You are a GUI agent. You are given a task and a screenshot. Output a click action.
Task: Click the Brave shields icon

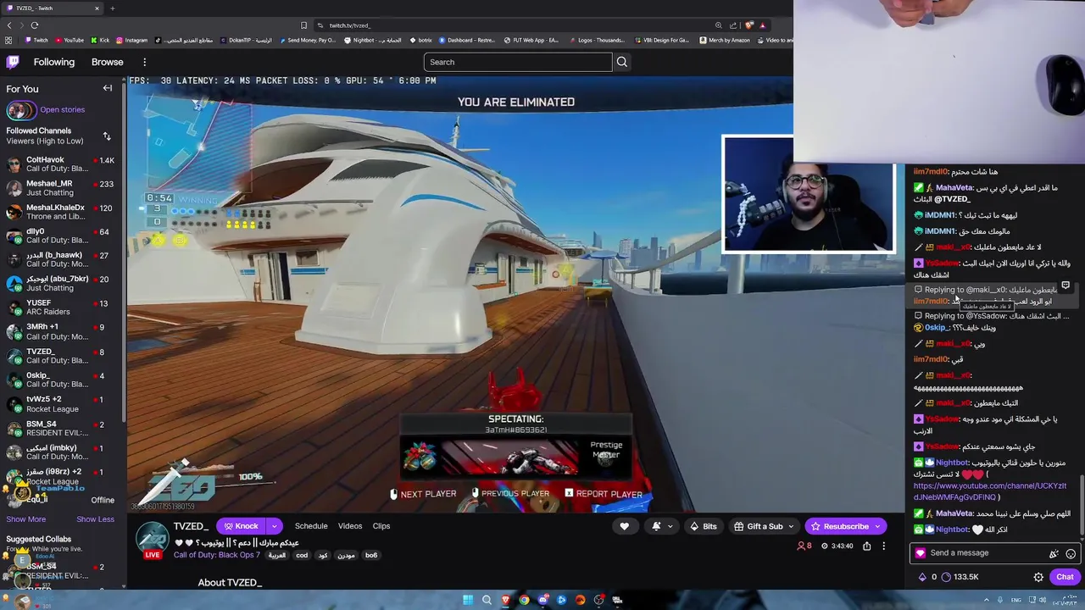click(x=748, y=25)
